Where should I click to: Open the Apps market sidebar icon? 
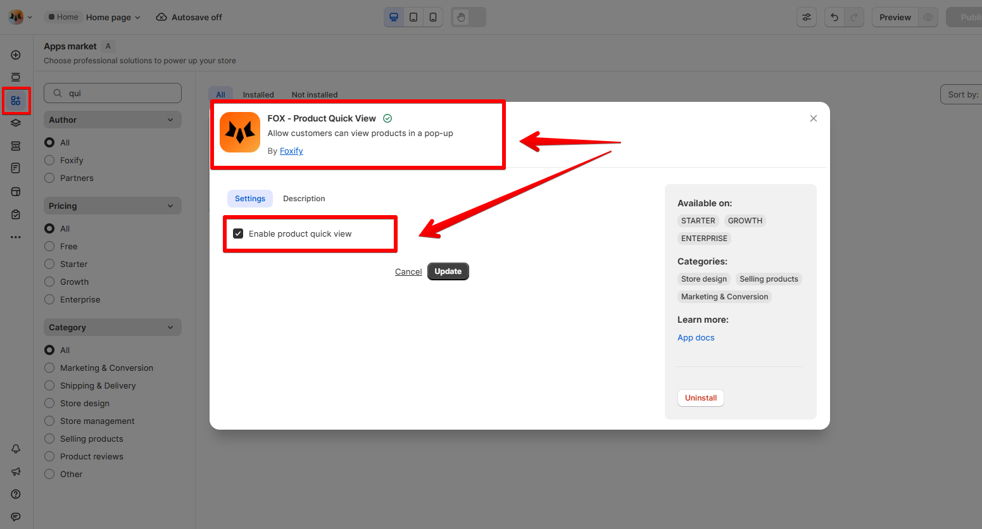click(x=16, y=101)
